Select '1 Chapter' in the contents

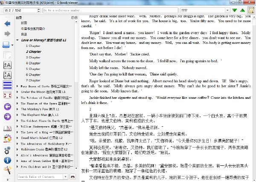(x=33, y=46)
